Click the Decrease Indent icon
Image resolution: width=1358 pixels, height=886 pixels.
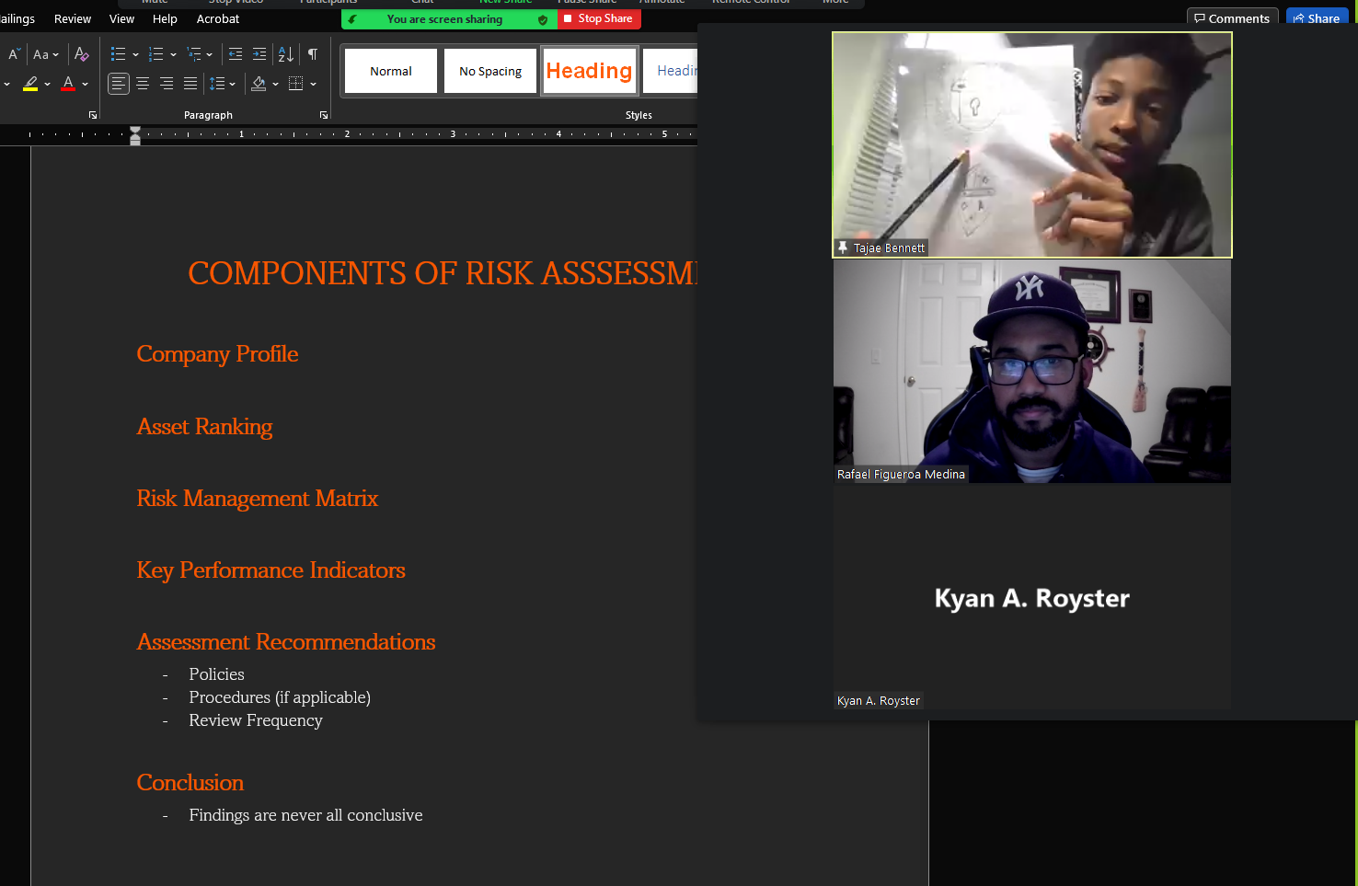pos(236,54)
